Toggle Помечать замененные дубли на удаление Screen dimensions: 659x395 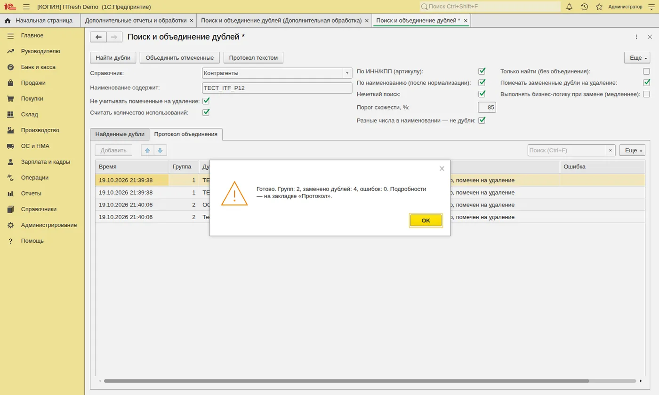pyautogui.click(x=646, y=83)
